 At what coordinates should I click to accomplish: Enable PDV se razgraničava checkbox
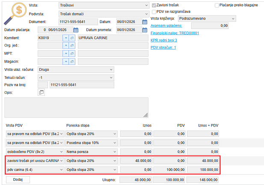[154, 12]
